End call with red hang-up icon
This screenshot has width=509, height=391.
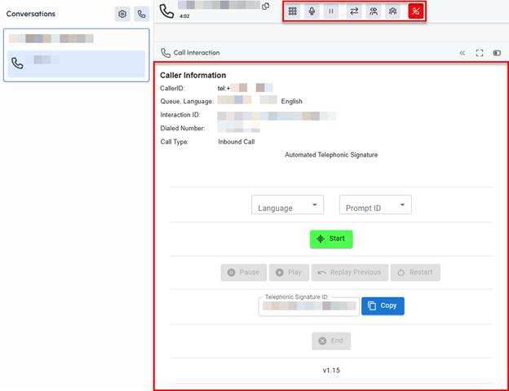[416, 11]
